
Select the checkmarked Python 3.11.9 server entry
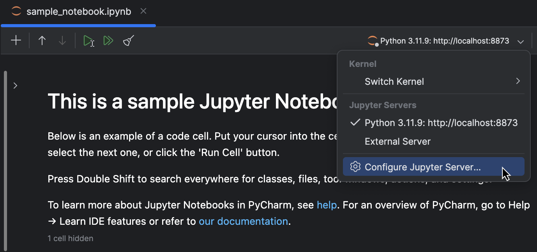pyautogui.click(x=441, y=122)
